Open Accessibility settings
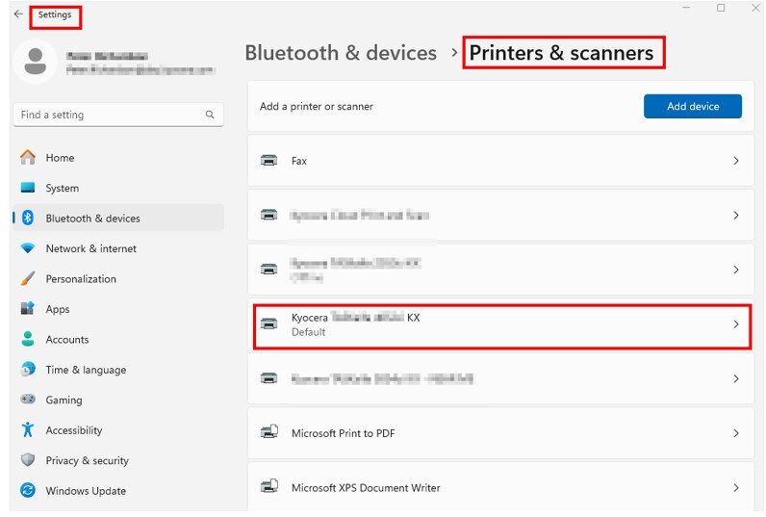Screen dimensions: 766x517 point(118,430)
